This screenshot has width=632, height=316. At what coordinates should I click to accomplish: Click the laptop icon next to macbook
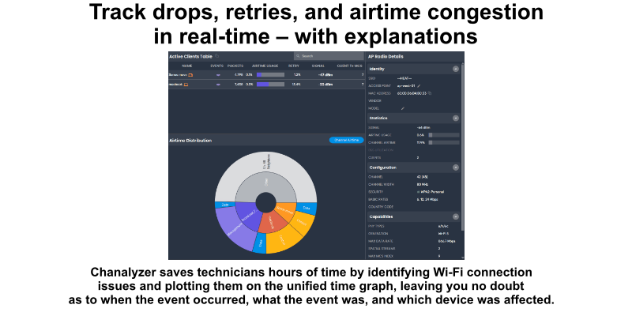186,83
